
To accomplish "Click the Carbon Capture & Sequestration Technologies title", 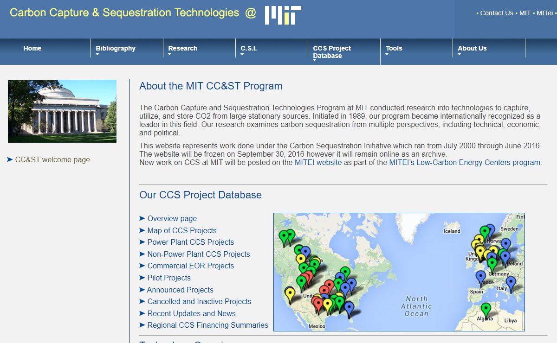I will pyautogui.click(x=124, y=13).
